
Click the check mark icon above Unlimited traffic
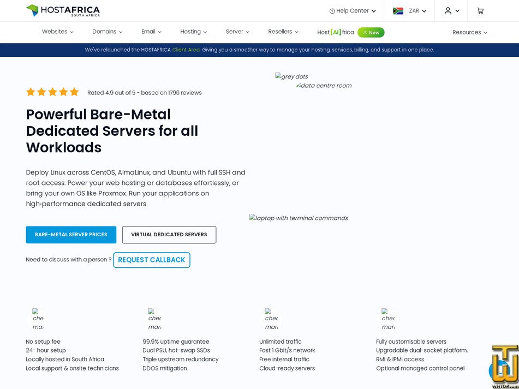271,319
